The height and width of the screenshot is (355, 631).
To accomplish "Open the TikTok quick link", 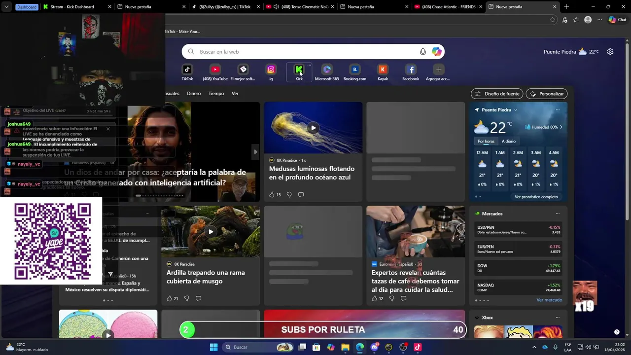I will tap(187, 72).
